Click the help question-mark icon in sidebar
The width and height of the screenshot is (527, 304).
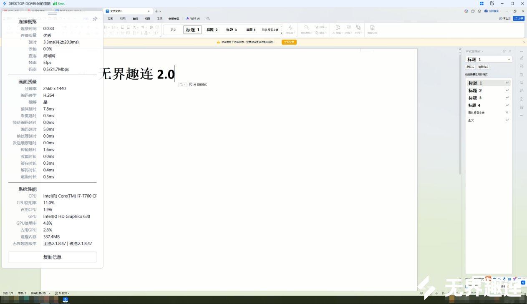coord(522,99)
